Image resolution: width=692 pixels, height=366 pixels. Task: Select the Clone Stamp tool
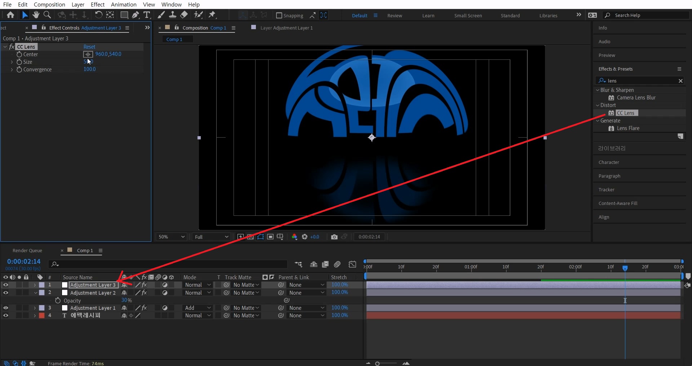click(x=173, y=15)
